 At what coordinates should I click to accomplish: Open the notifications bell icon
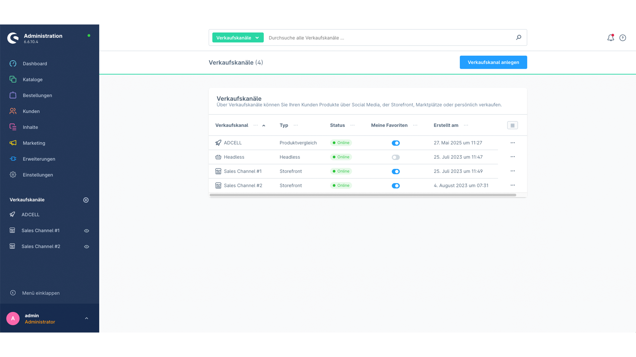click(610, 38)
